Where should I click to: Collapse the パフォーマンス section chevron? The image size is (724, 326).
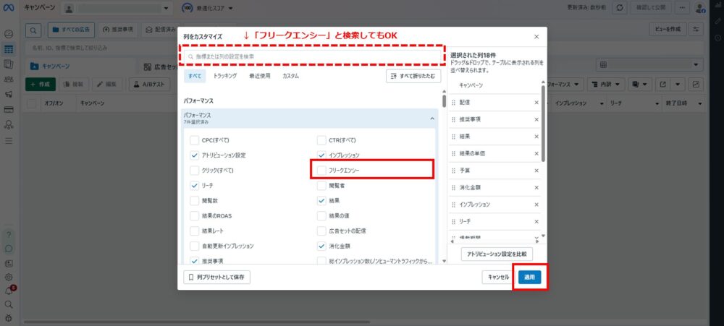[x=432, y=118]
